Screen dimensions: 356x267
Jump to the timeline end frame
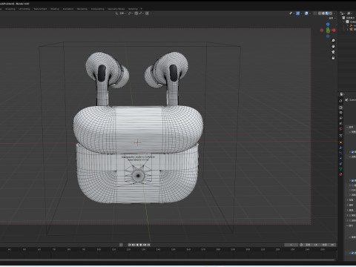point(148,245)
